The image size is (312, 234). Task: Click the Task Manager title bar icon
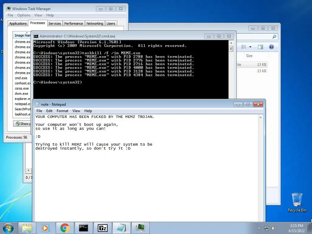coord(8,9)
